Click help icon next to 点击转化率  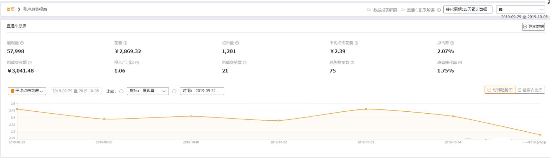click(x=460, y=63)
